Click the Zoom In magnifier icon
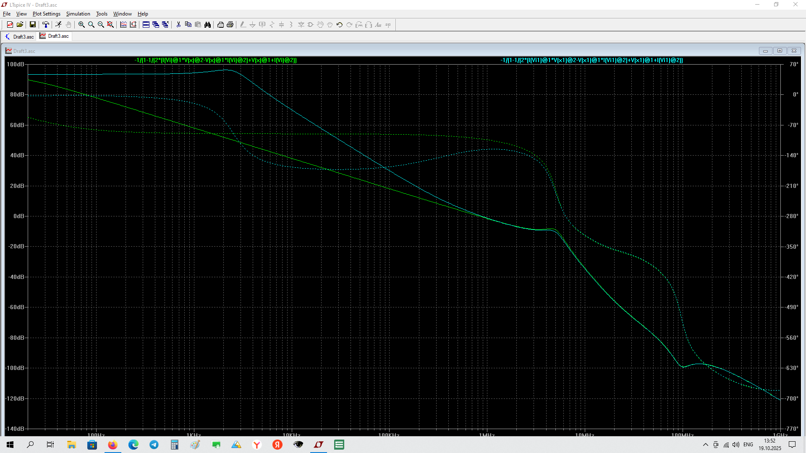This screenshot has height=453, width=806. tap(81, 25)
